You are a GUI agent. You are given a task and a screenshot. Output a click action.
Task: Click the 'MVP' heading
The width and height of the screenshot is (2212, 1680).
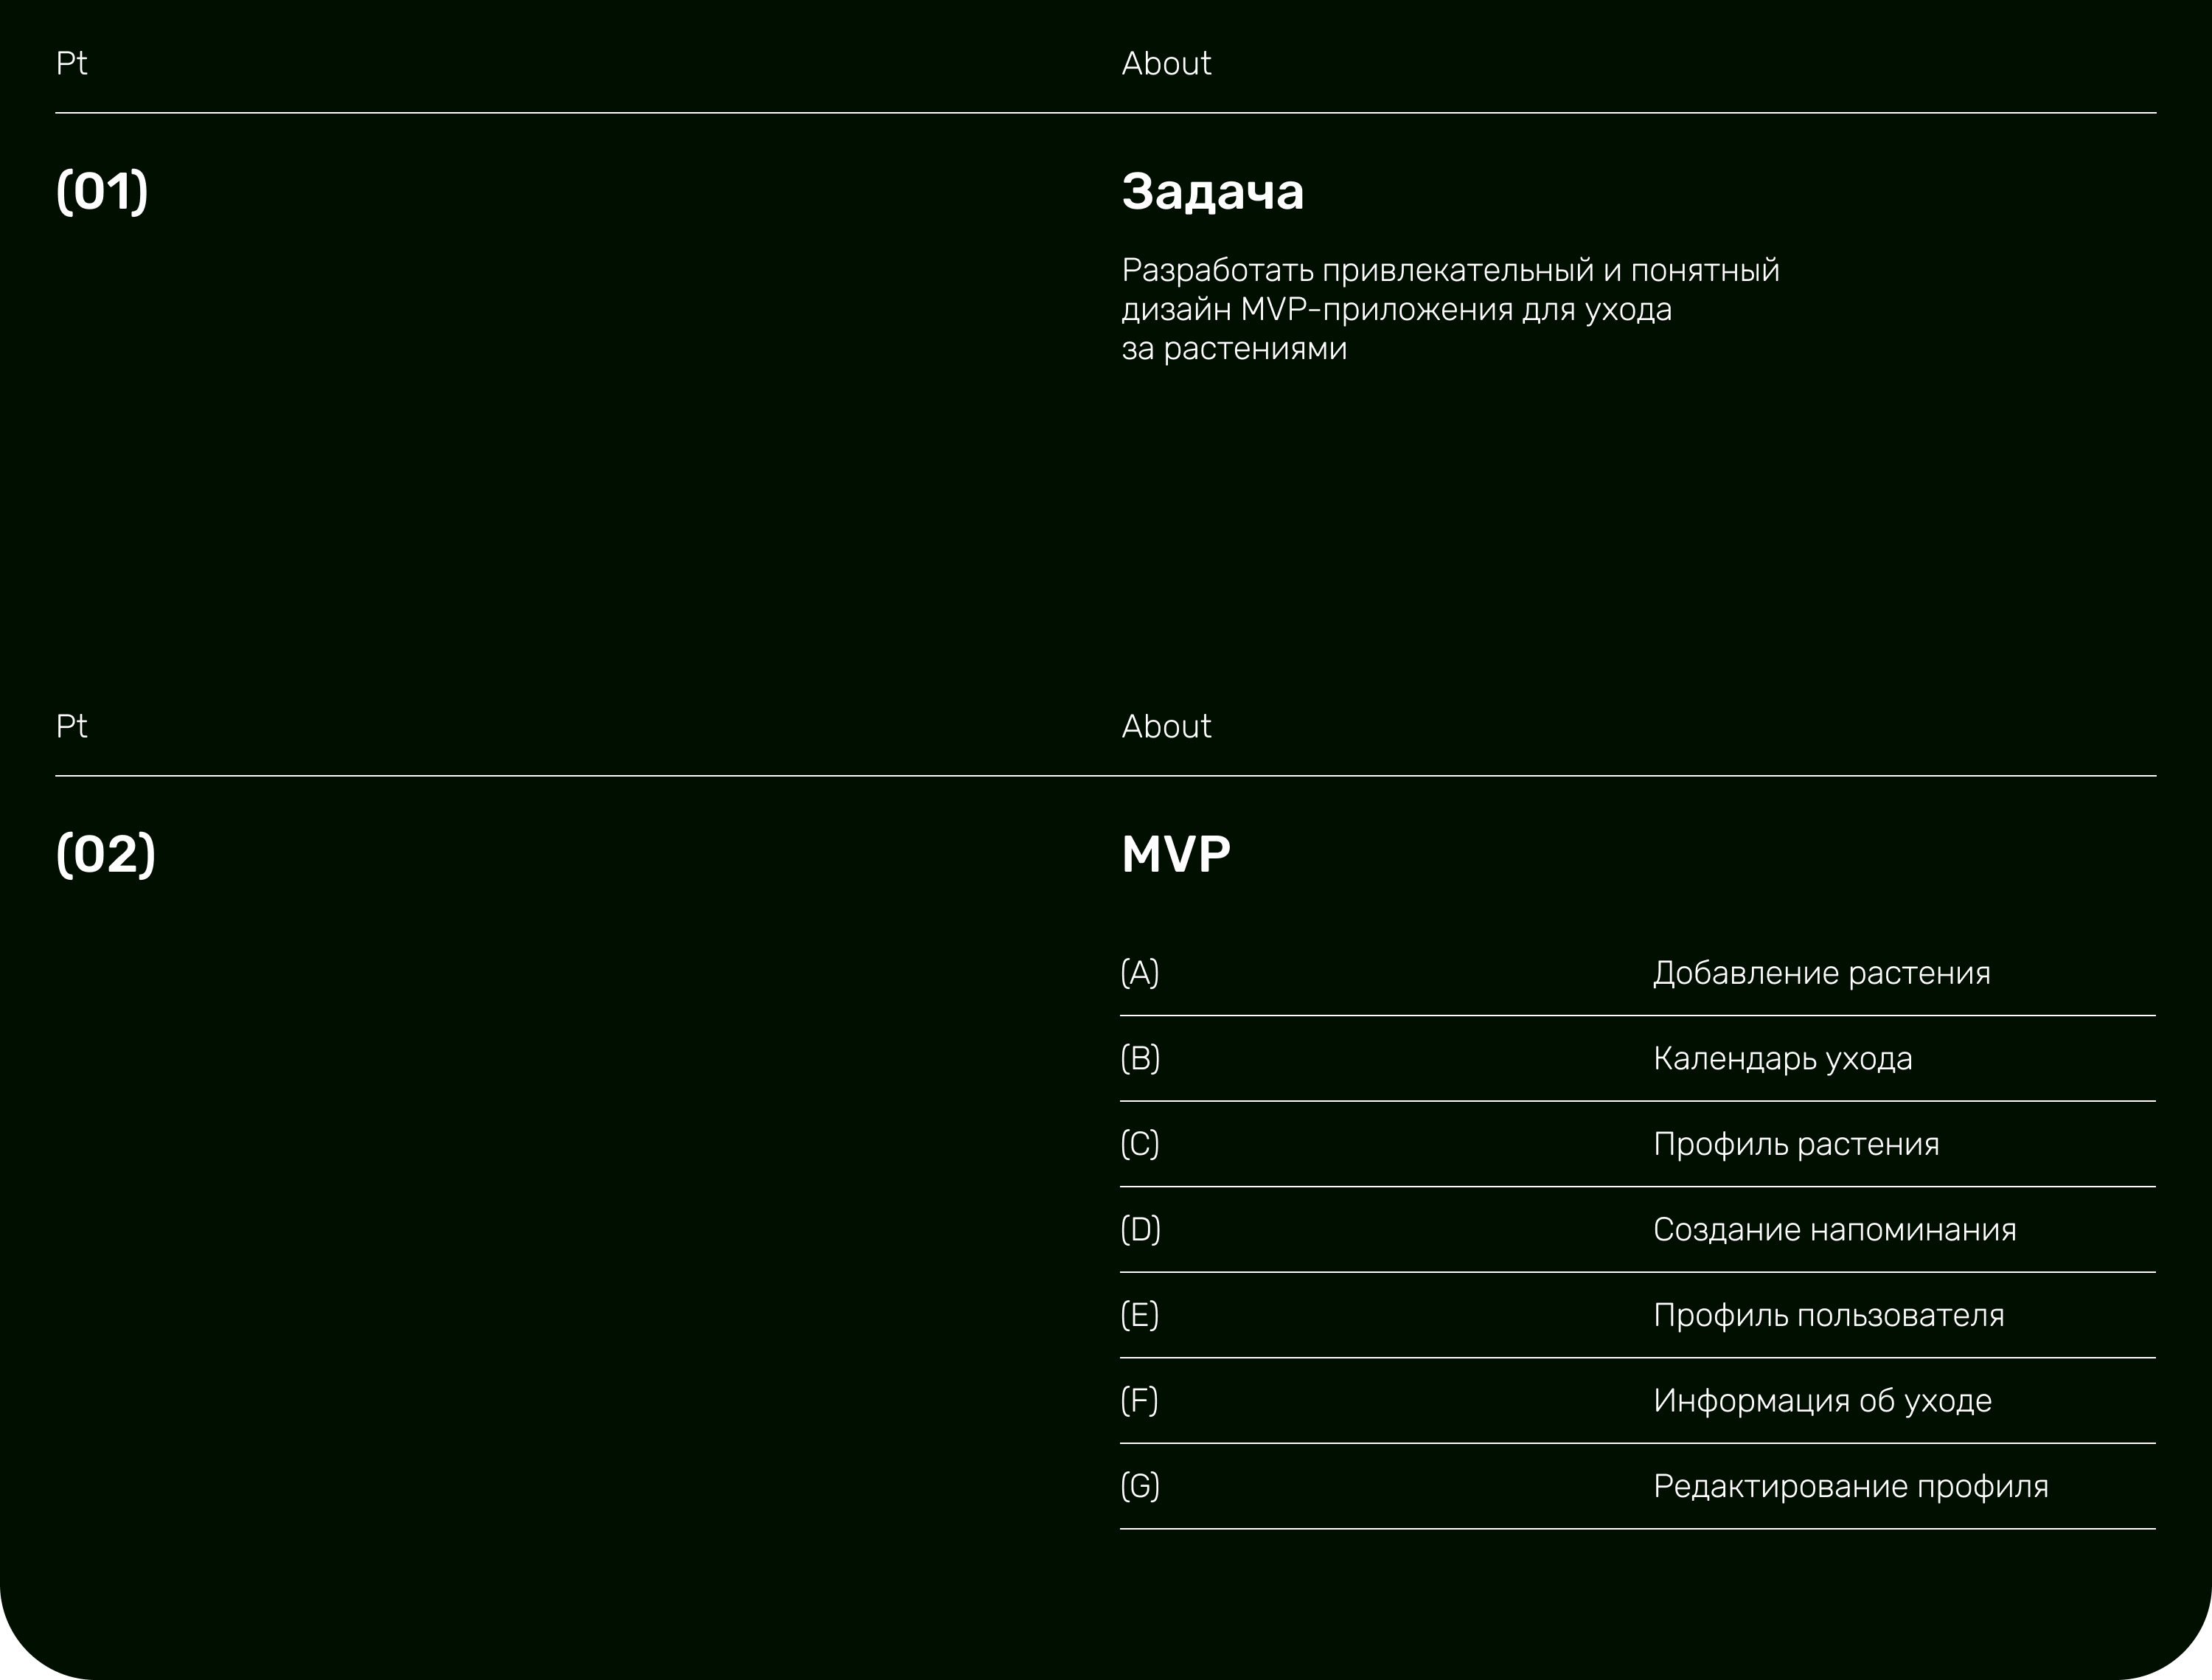tap(1175, 854)
